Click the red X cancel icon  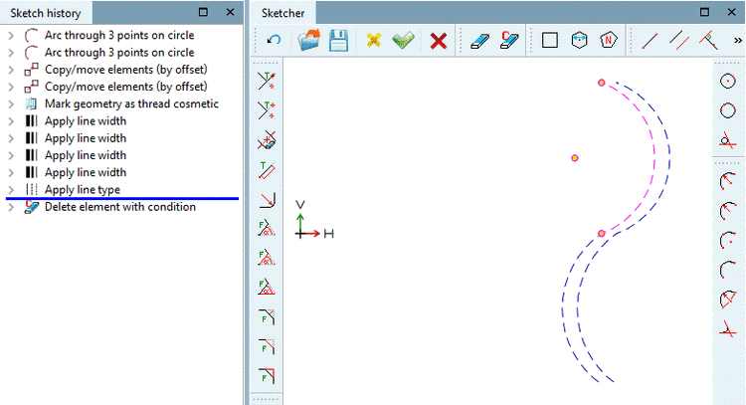click(439, 41)
